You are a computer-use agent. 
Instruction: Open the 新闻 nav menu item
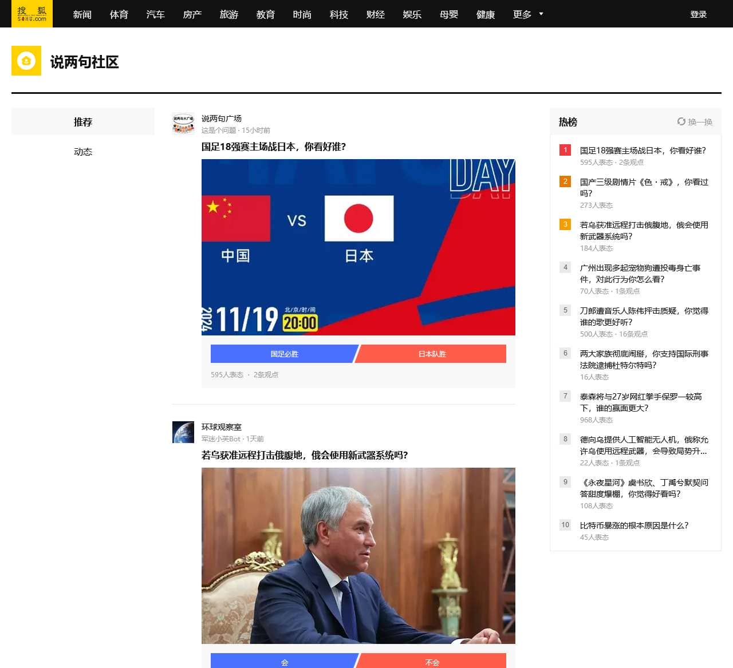click(x=82, y=14)
